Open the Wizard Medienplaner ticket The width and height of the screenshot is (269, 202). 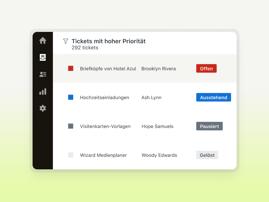(x=103, y=155)
